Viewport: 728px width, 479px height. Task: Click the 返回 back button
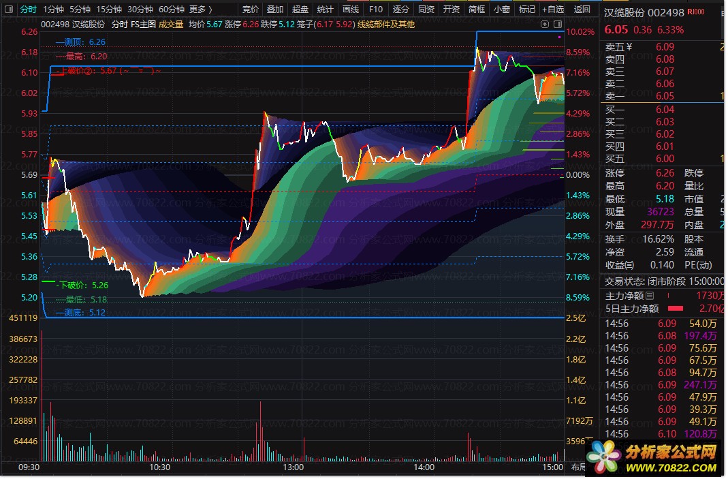[x=582, y=10]
